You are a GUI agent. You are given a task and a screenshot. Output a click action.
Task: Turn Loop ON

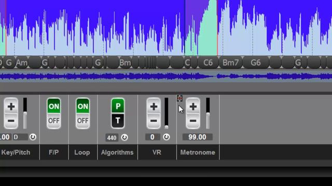[x=82, y=106]
